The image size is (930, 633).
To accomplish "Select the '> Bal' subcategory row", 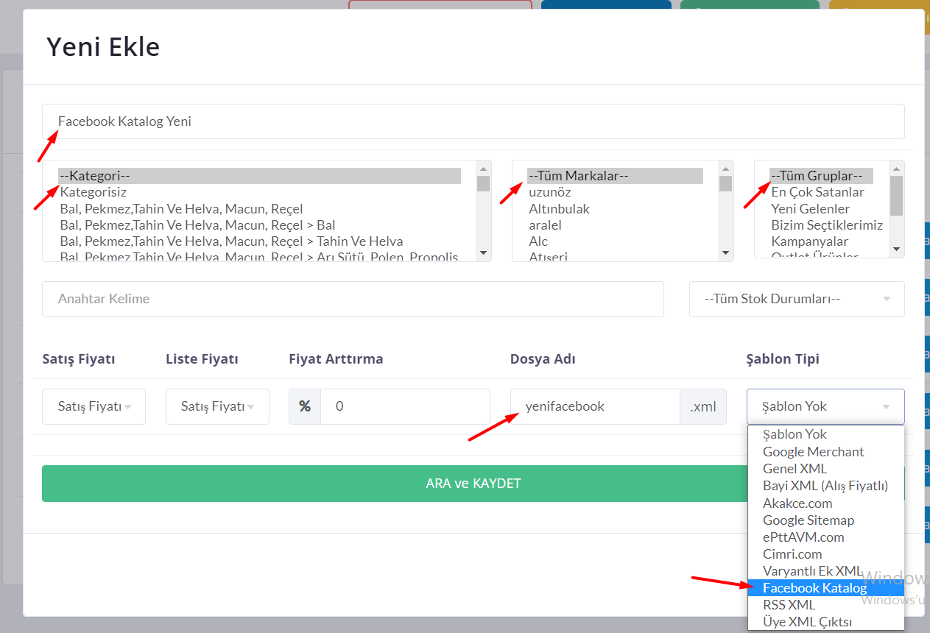I will point(259,224).
